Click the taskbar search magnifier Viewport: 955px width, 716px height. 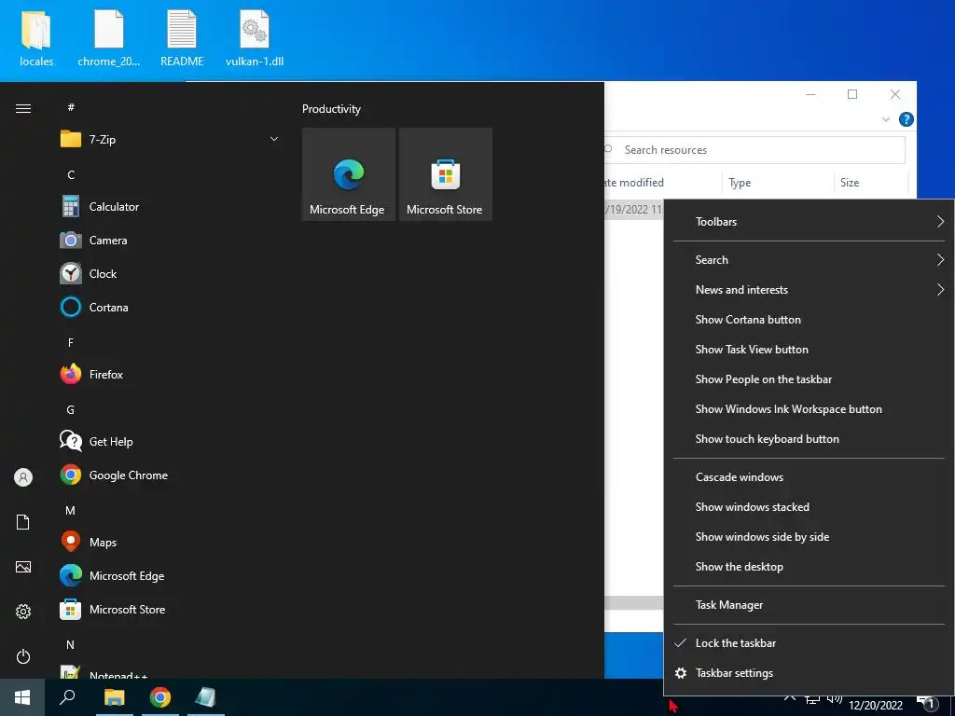(x=67, y=697)
